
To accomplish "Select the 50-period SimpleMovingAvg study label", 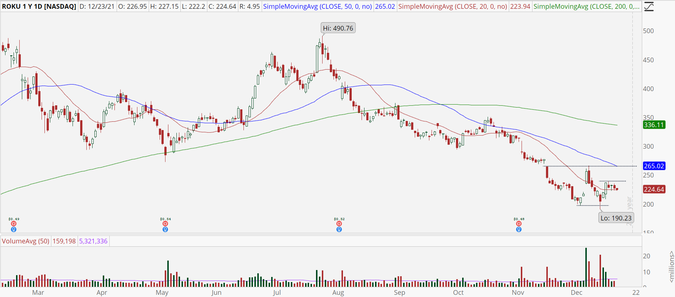I will [317, 7].
